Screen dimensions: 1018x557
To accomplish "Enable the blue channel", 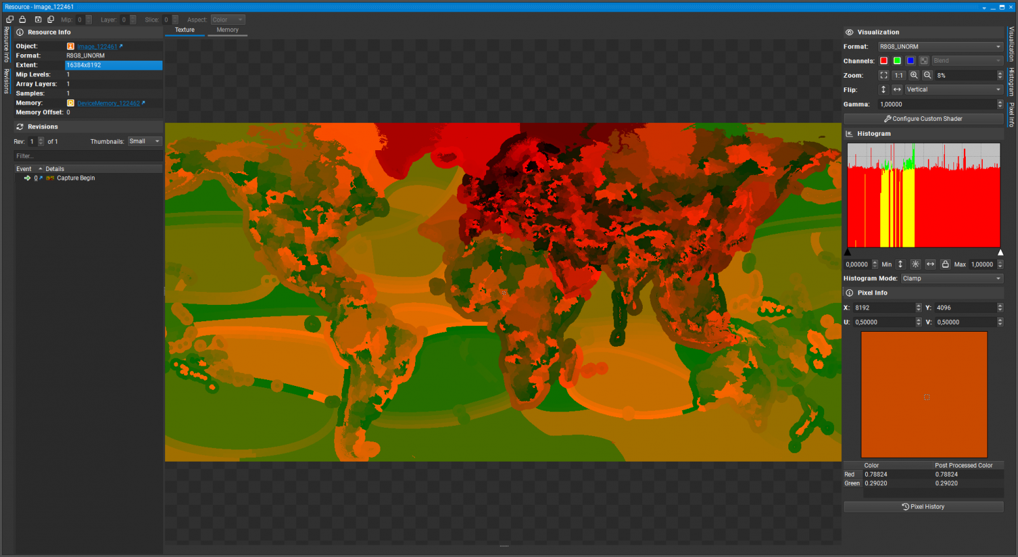I will [x=910, y=60].
